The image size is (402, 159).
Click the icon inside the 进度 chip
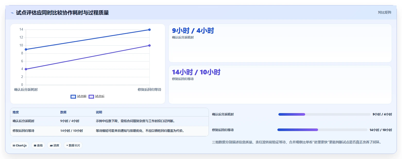pyautogui.click(x=51, y=145)
